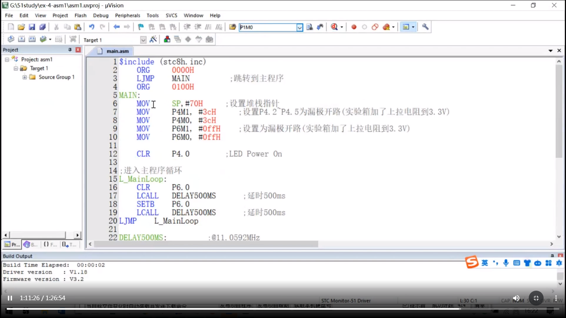Click editor horizontal scrollbar thumb

[206, 244]
